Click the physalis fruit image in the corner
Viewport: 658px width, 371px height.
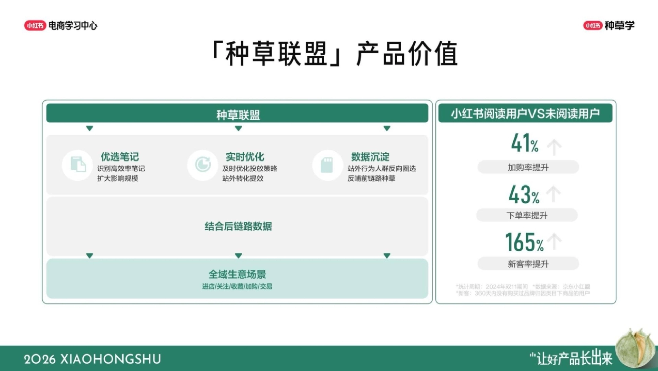(x=636, y=348)
